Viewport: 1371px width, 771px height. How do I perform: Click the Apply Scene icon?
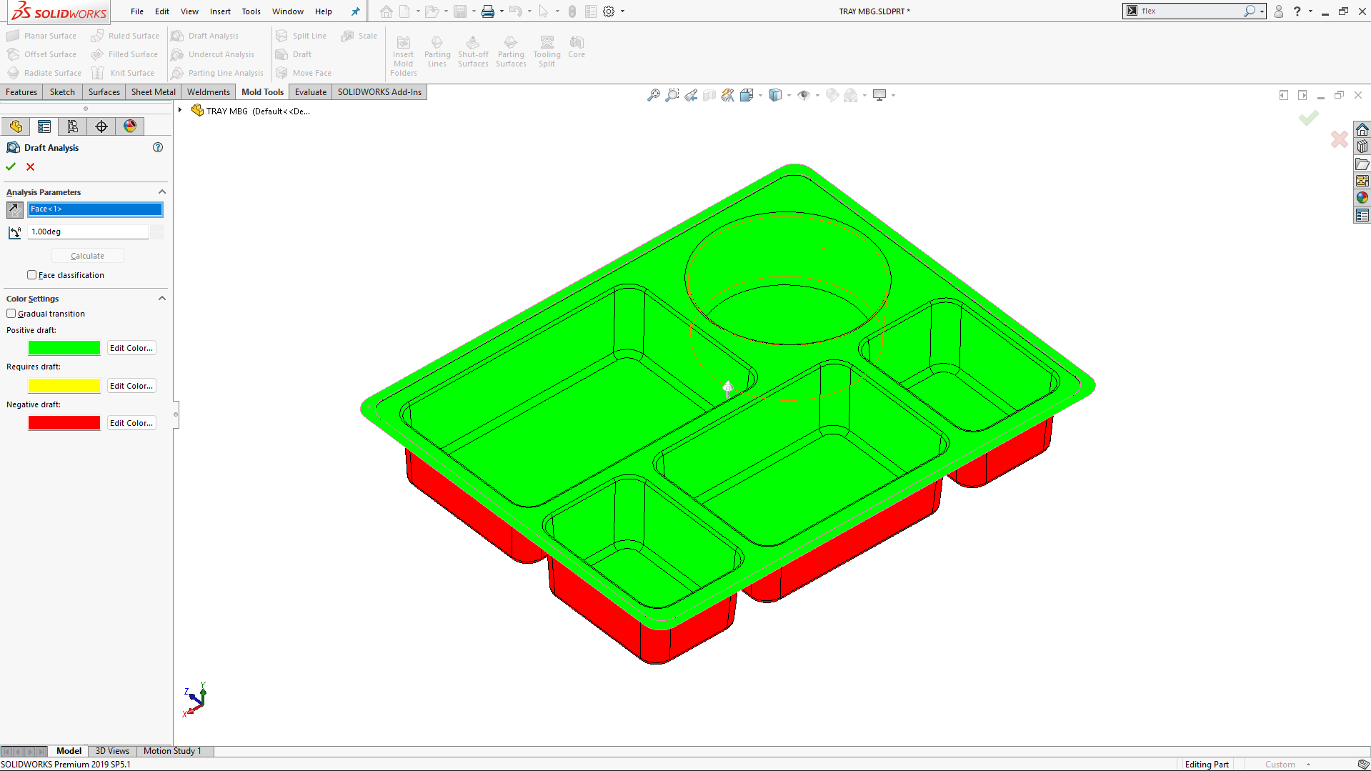click(x=850, y=95)
